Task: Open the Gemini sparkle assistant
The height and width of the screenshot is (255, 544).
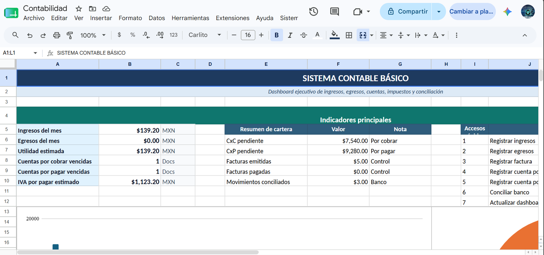Action: point(507,12)
